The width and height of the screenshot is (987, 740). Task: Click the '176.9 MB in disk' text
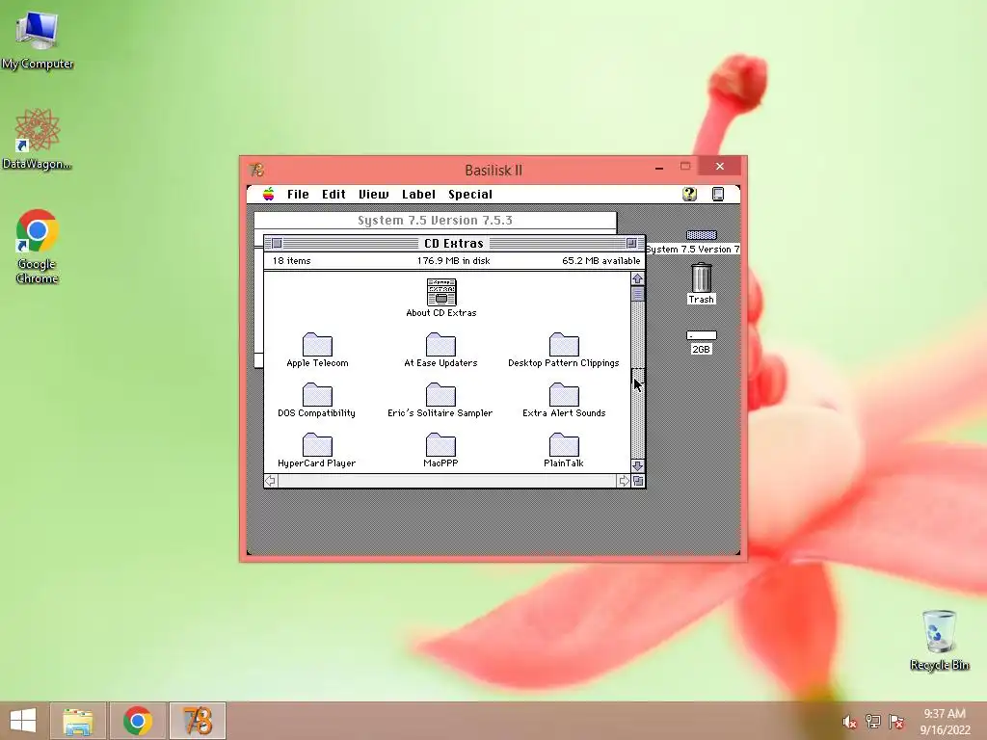coord(453,260)
